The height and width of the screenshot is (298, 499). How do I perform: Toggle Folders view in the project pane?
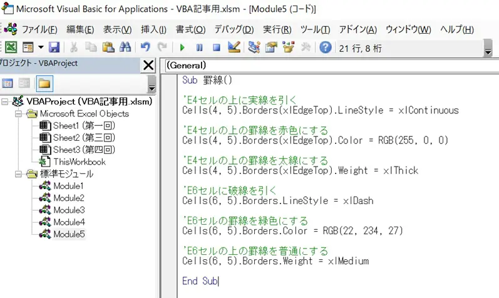[x=44, y=83]
